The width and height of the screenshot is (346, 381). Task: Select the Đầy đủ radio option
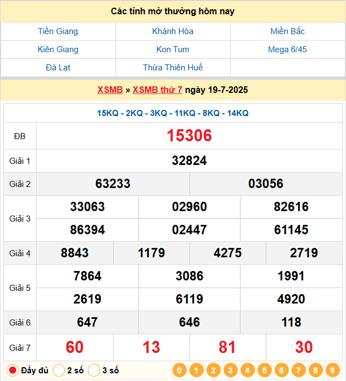[x=13, y=371]
